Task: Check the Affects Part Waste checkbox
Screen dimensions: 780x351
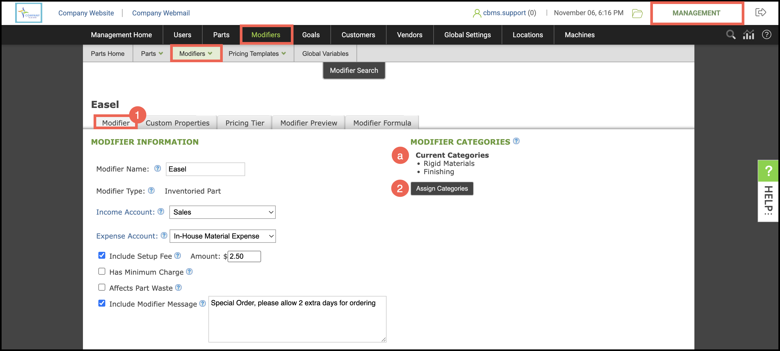Action: (102, 287)
